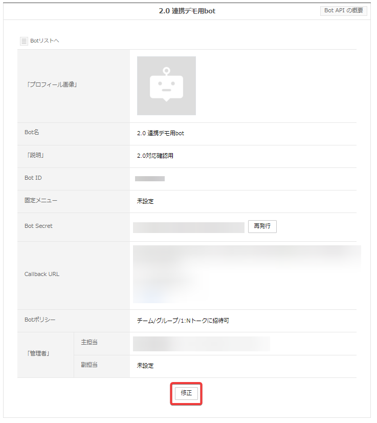Click the Callback URL row label
This screenshot has height=423, width=377.
pyautogui.click(x=42, y=274)
